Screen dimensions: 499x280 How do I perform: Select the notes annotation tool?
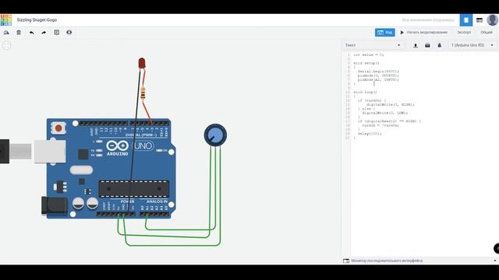coord(57,33)
